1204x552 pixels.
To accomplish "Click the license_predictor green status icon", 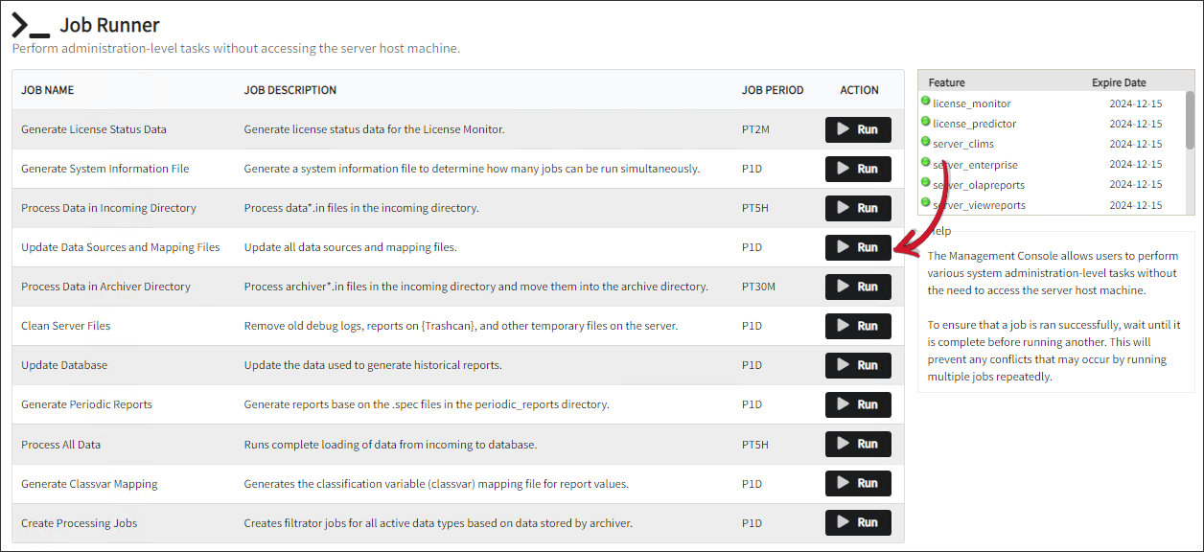I will pyautogui.click(x=926, y=122).
